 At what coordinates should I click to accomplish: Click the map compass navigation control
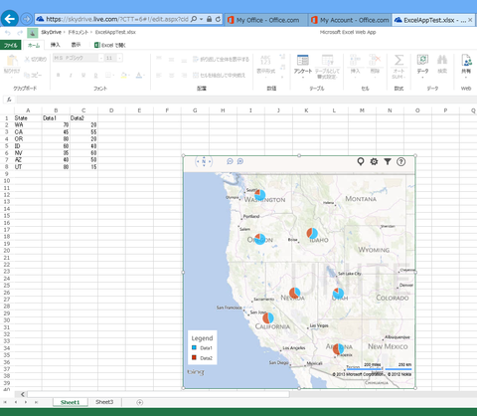point(204,161)
